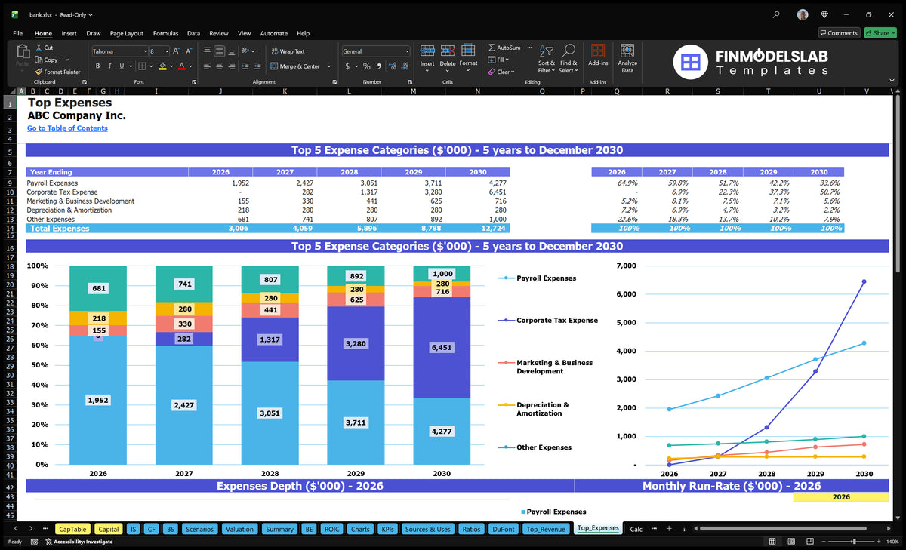The image size is (906, 550).
Task: Click the Font group dialog launcher
Action: (194, 81)
